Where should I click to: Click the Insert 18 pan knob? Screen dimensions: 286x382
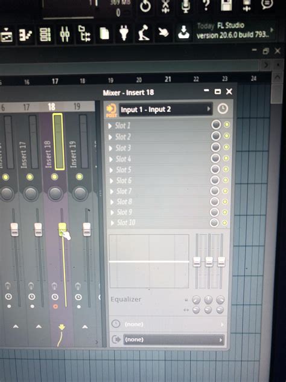pos(56,193)
